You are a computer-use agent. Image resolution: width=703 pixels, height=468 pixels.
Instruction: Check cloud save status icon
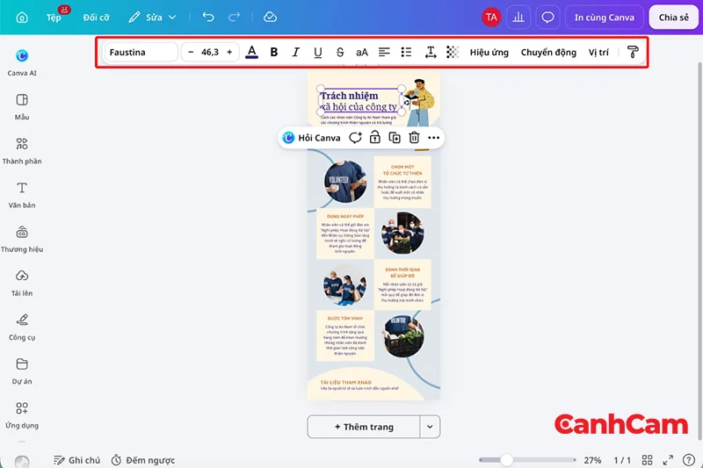(270, 17)
